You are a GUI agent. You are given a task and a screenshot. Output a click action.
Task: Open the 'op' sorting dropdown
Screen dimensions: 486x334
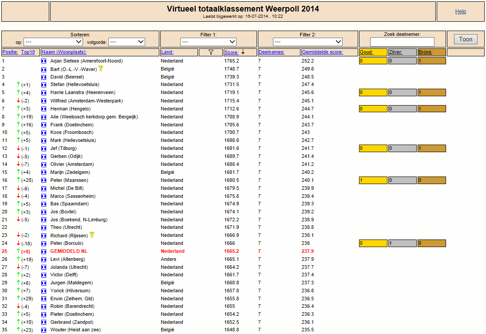tap(53, 42)
